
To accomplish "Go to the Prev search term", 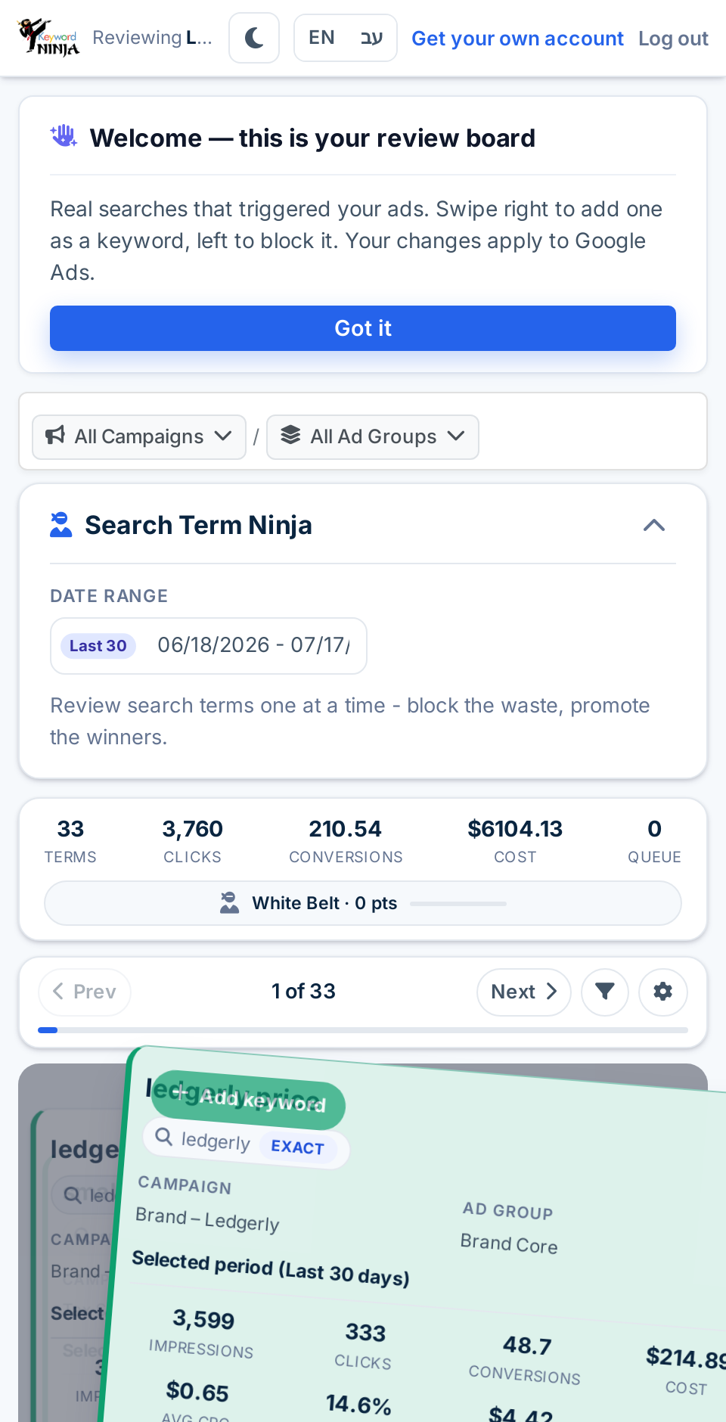I will (x=85, y=992).
